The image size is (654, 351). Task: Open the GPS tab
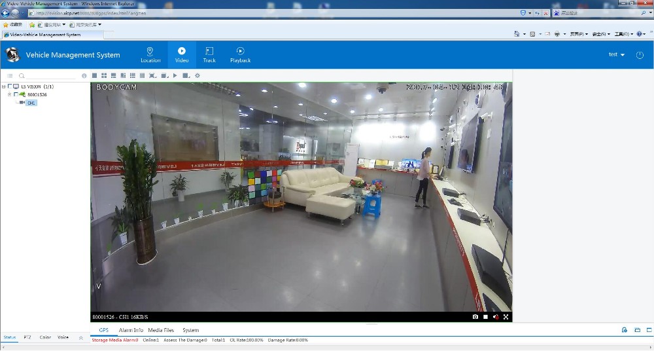[x=103, y=330]
